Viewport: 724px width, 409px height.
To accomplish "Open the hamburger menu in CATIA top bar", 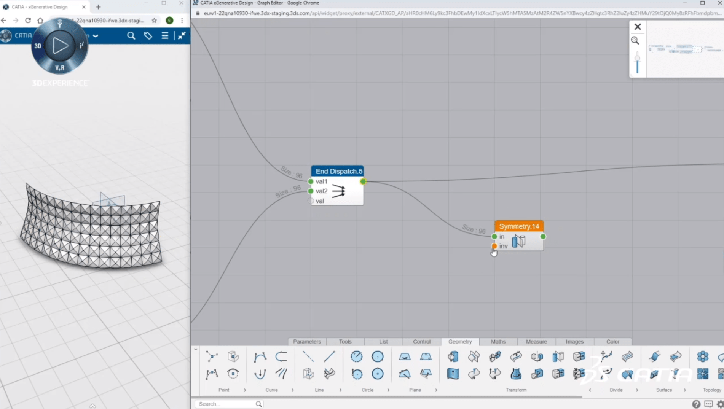I will tap(165, 36).
